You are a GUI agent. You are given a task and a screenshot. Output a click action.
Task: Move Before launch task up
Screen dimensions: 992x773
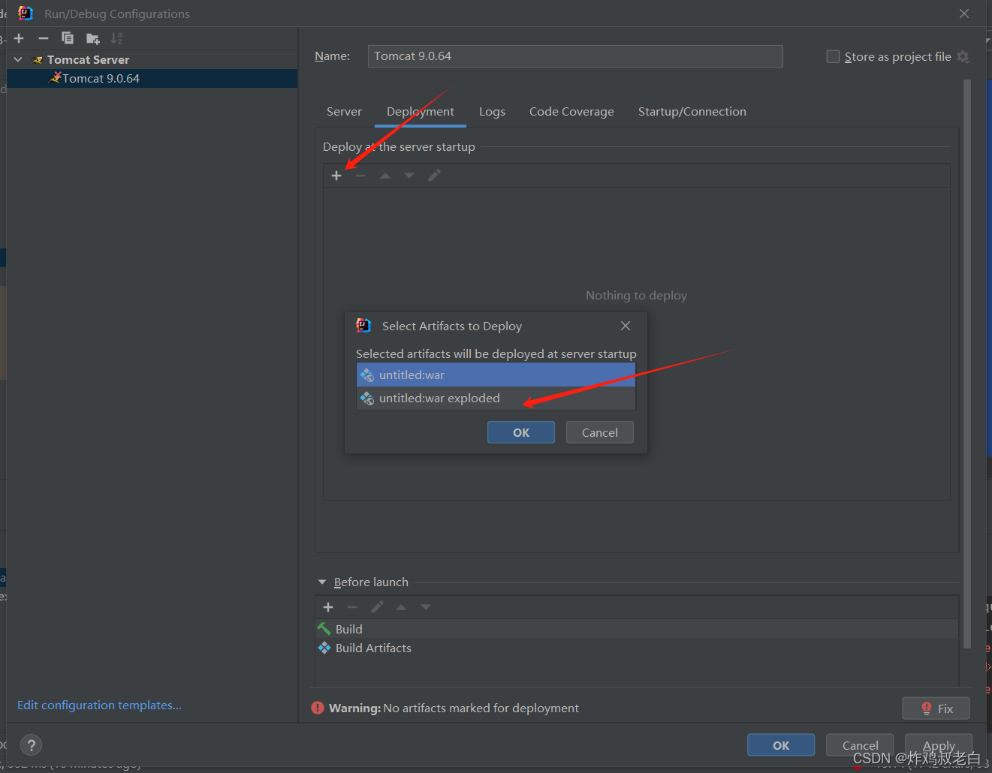pos(401,607)
